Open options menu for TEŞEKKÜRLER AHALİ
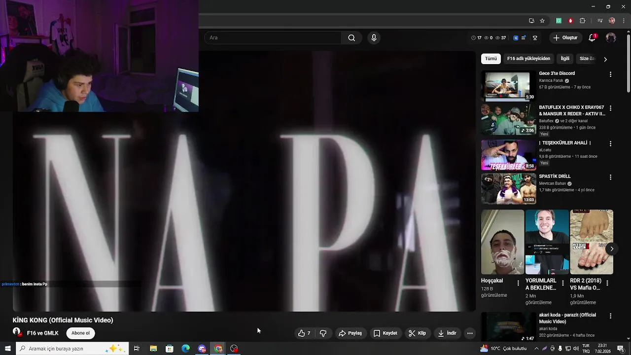This screenshot has height=355, width=631. 610,144
